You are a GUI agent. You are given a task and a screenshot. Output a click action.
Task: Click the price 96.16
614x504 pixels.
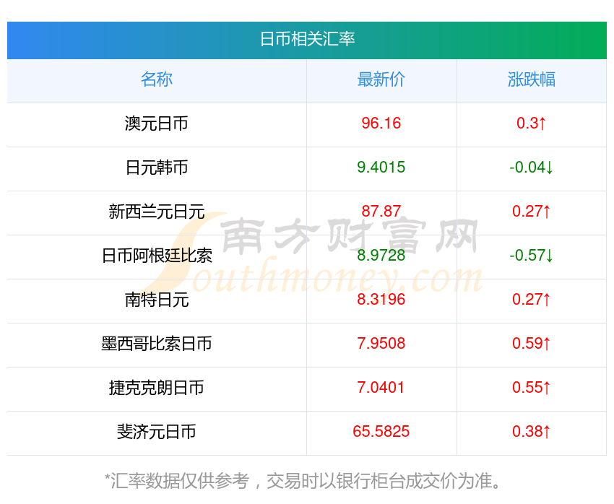pyautogui.click(x=381, y=123)
